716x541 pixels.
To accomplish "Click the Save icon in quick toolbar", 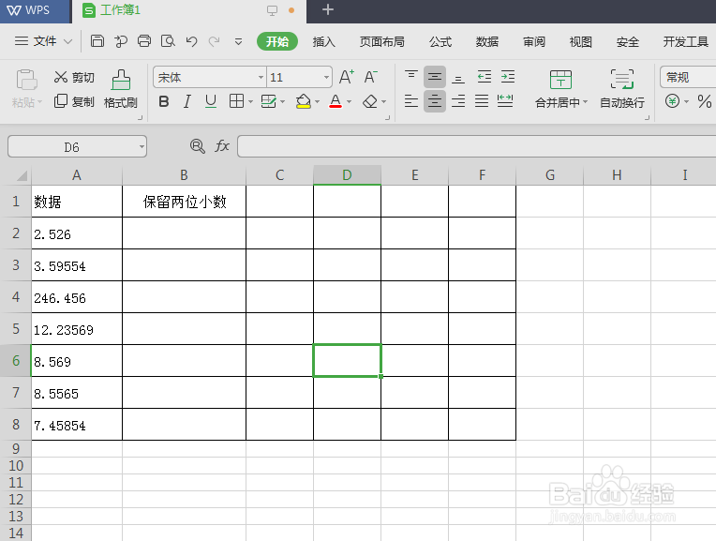I will [97, 41].
